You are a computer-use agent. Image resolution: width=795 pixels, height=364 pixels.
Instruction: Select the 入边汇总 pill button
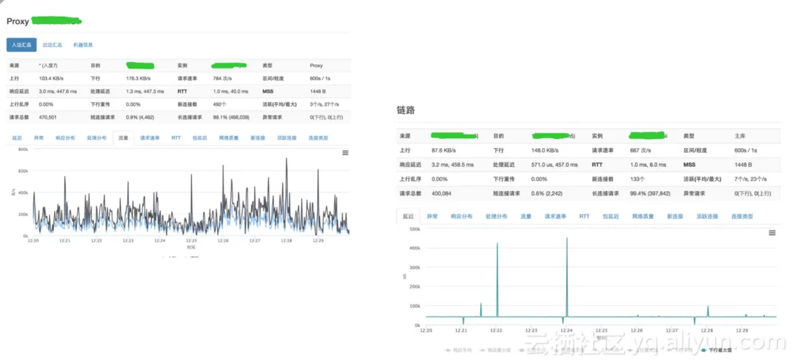21,45
